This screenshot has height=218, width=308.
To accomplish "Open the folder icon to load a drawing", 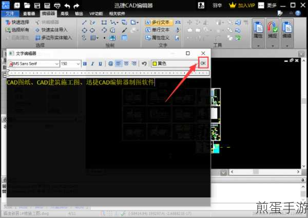I will click(x=27, y=5).
